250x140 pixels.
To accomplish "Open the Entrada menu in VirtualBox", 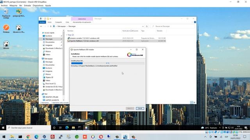I will point(27,5).
